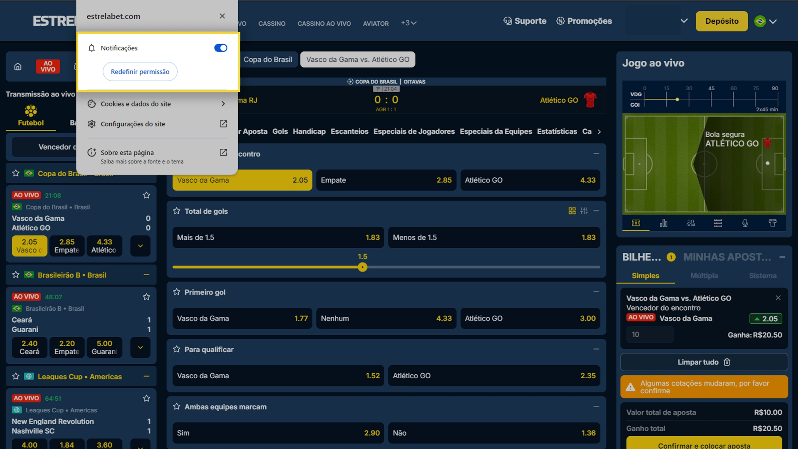The image size is (798, 449).
Task: Show the pitch view in live tracker
Action: tap(636, 223)
